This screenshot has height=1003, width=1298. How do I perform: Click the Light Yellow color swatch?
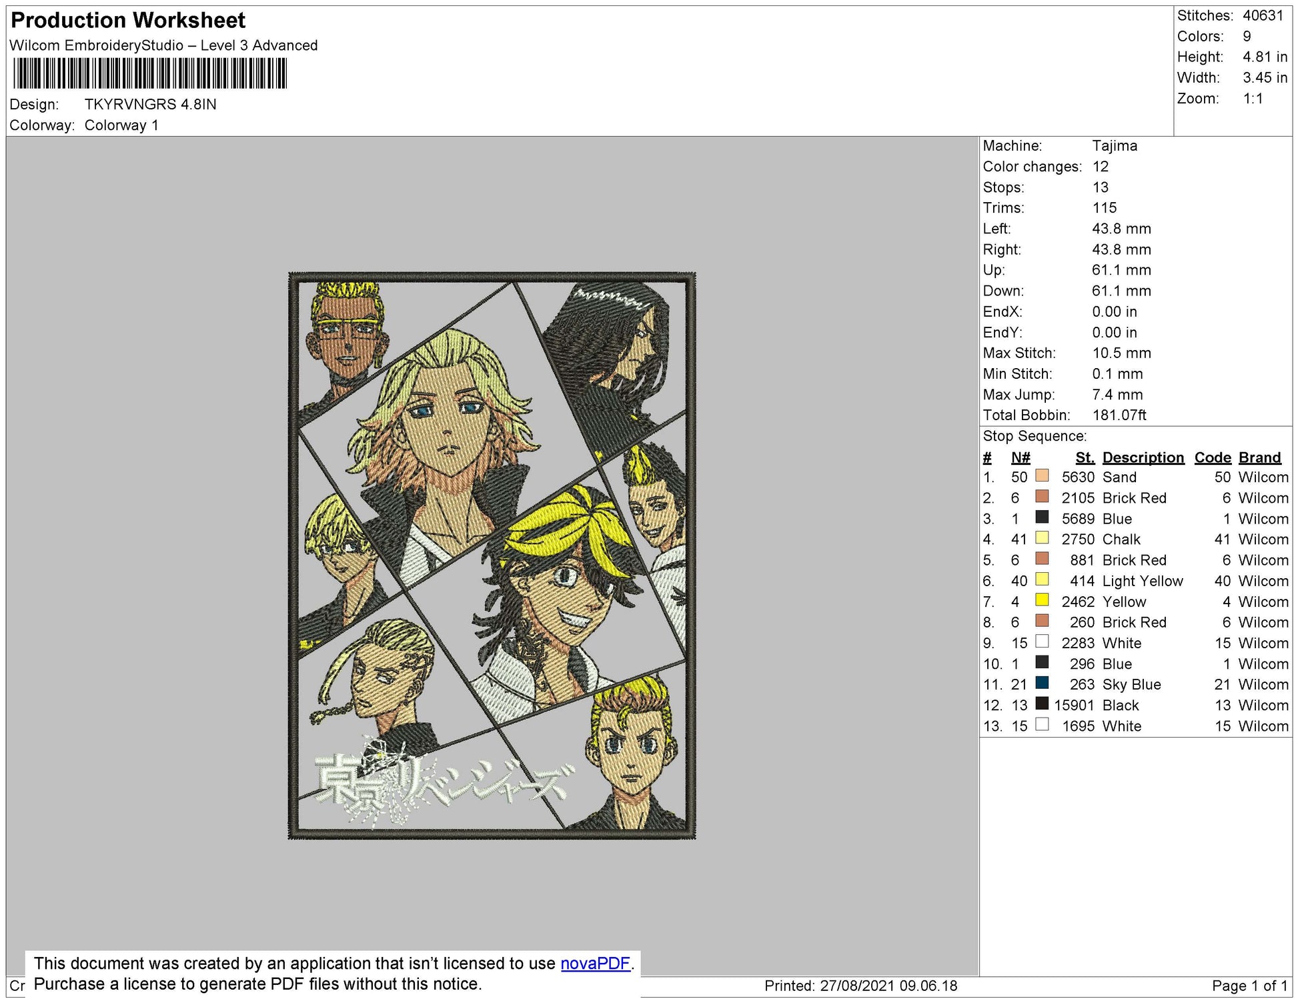tap(1042, 580)
